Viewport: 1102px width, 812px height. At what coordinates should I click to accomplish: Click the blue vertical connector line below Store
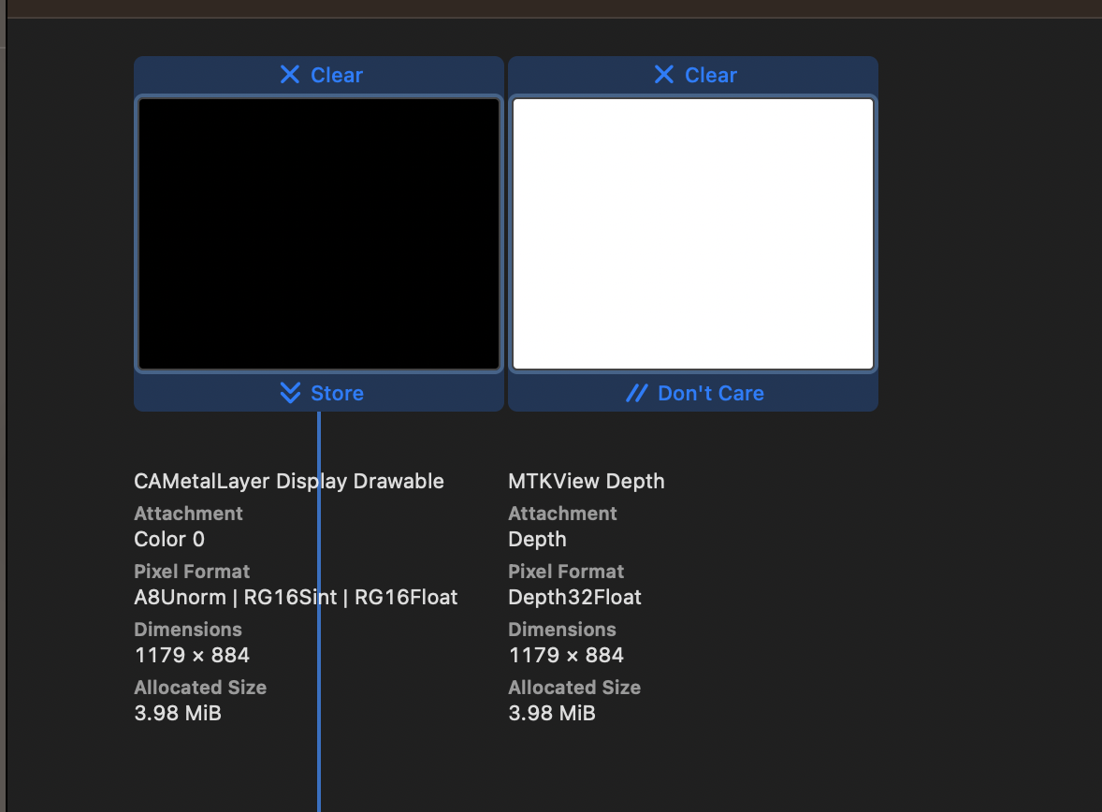pyautogui.click(x=319, y=767)
